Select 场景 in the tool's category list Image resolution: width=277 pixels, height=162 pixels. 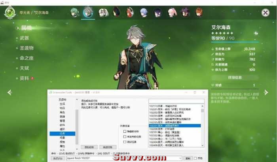63,138
